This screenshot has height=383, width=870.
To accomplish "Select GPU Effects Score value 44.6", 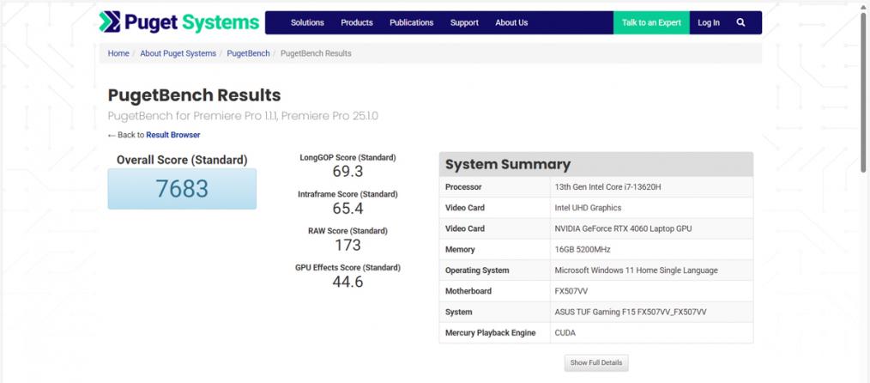I will click(347, 282).
